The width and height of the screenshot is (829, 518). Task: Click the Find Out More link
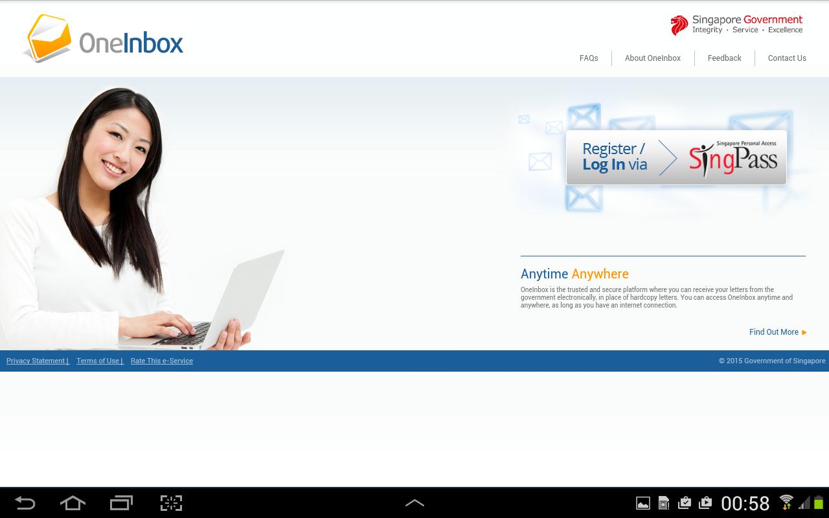click(x=774, y=332)
